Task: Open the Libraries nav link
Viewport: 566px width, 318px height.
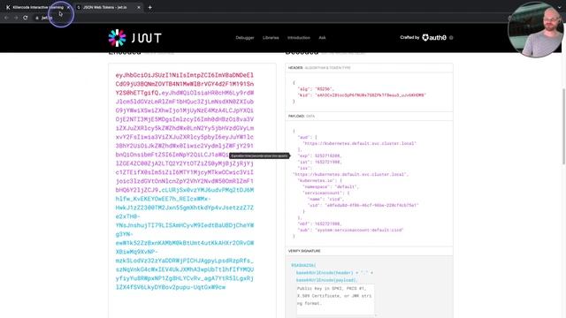Action: click(271, 37)
